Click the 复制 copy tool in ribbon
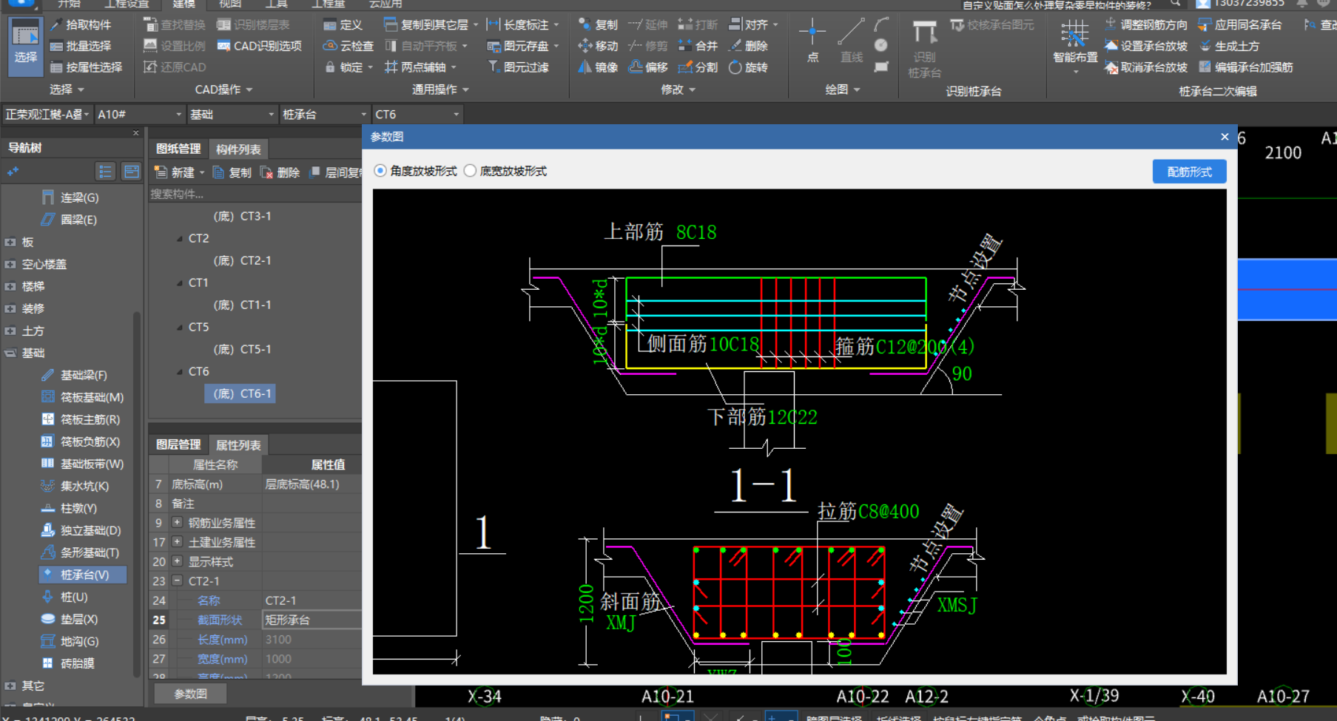Screen dimensions: 1337x721 click(x=598, y=24)
